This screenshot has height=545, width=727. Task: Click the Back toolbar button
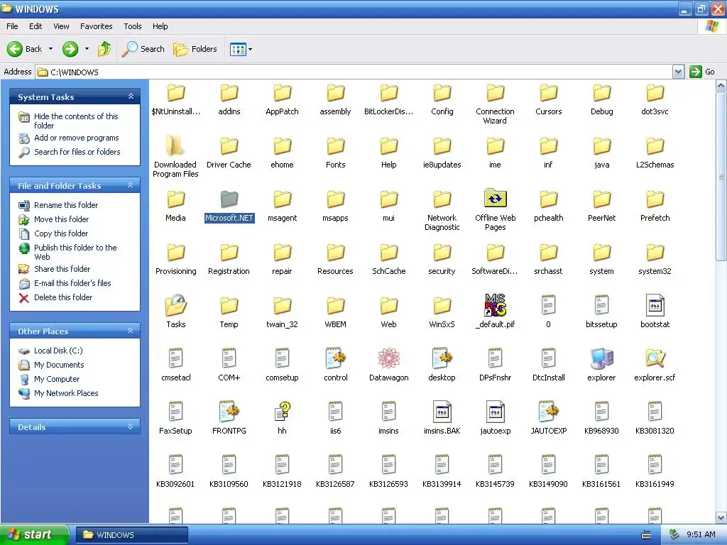click(25, 49)
